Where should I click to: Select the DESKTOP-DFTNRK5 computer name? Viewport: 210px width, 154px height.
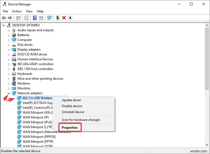click(26, 25)
